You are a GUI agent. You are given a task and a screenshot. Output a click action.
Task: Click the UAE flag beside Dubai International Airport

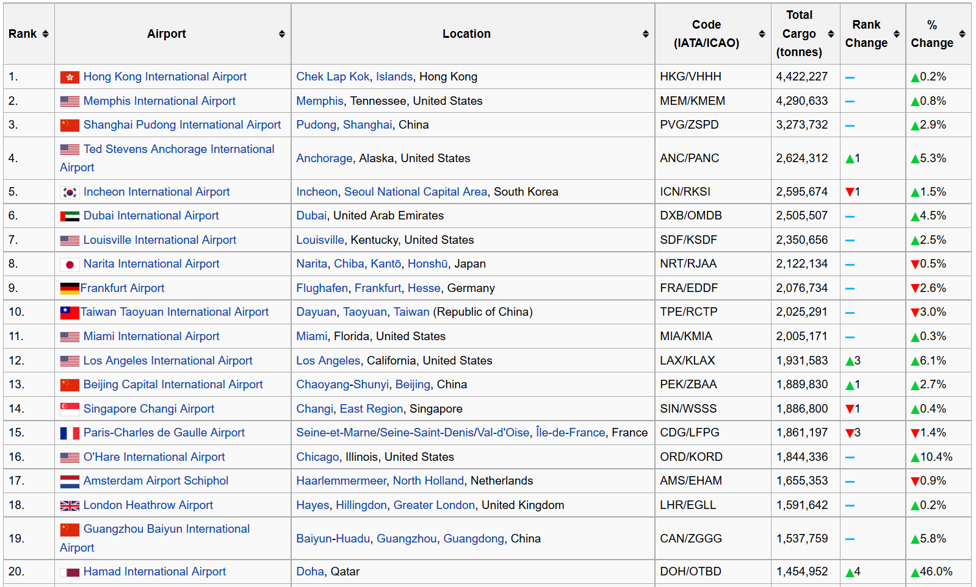70,216
